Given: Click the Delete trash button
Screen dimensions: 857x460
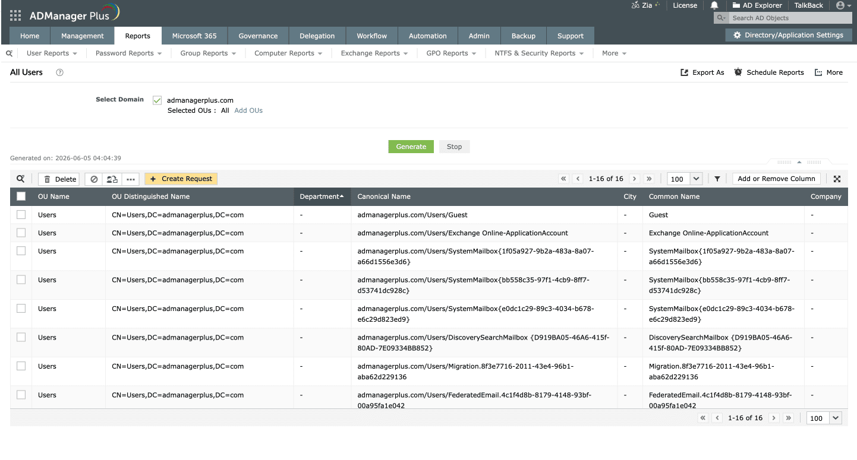Looking at the screenshot, I should (x=59, y=179).
